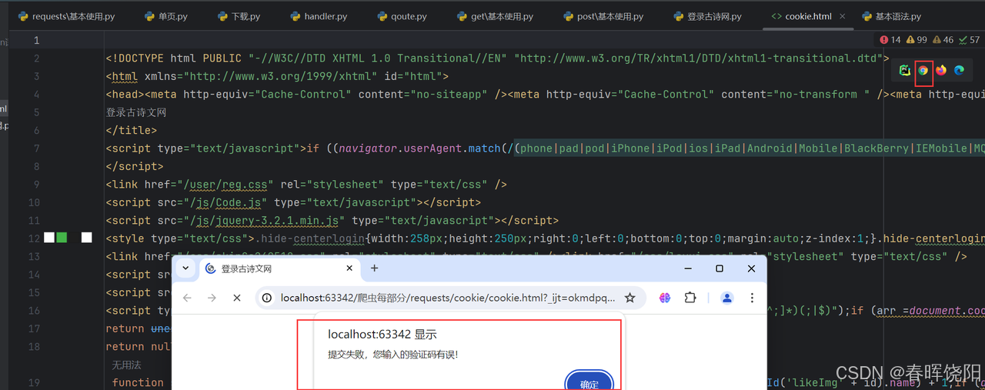Click the red error count indicator 14
The height and width of the screenshot is (390, 985).
[890, 40]
